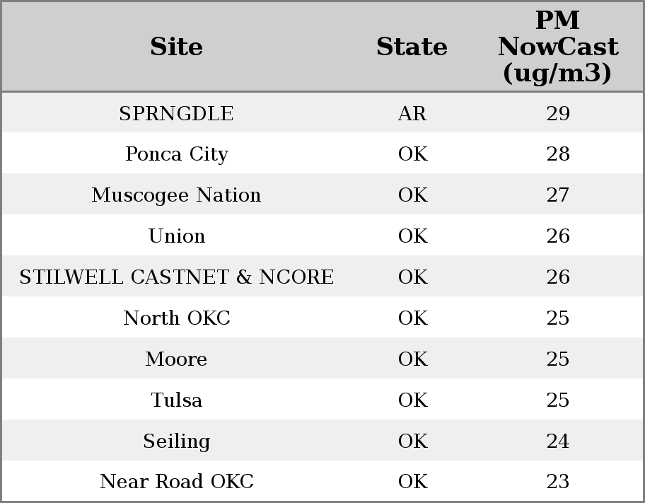Select Ponca City's PM value 28
Screen dimensions: 645x503
coord(558,154)
